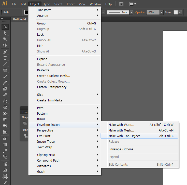
Task: Open the Envelope Options dialog
Action: click(122, 149)
